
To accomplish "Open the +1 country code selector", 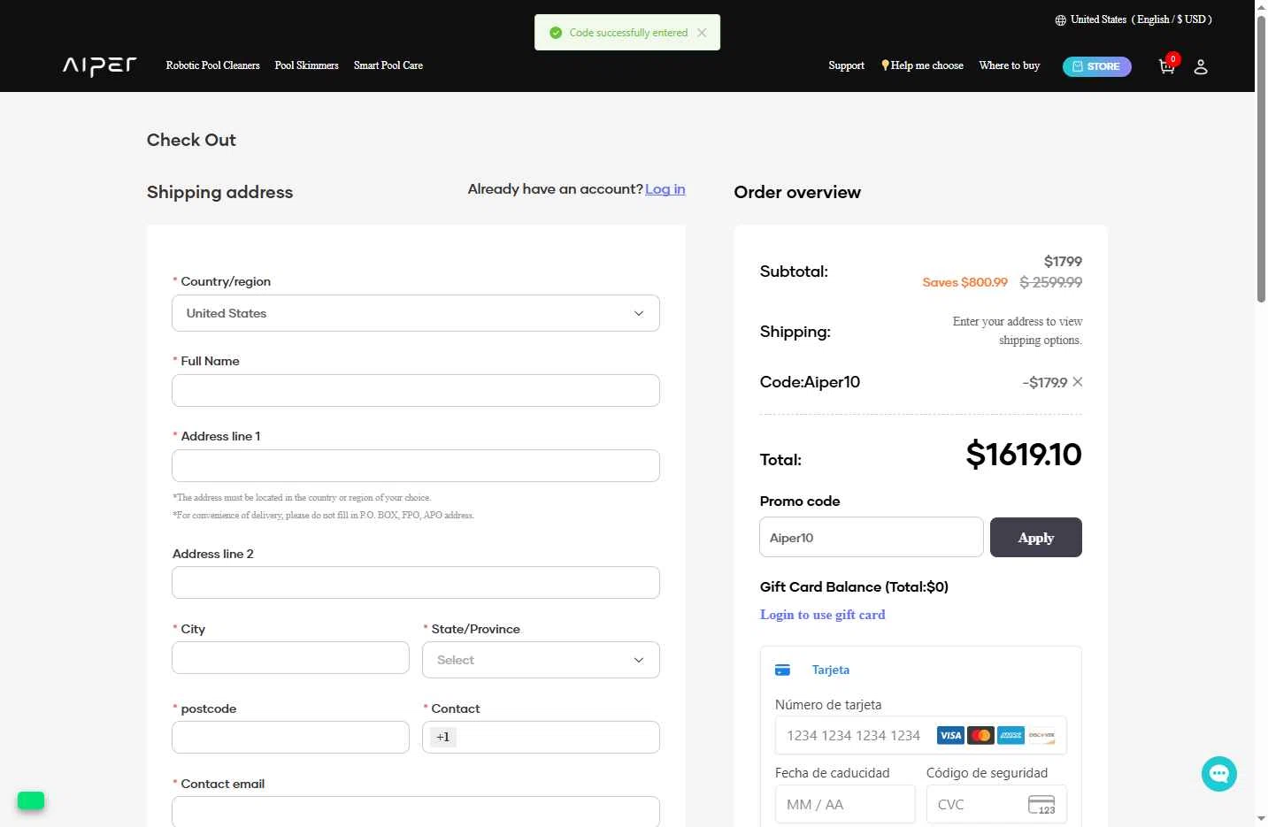I will point(443,737).
